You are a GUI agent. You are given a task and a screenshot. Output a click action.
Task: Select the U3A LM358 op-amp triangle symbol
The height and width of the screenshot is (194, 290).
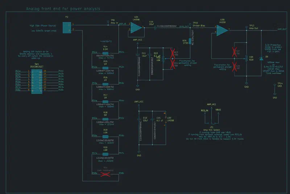[136, 28]
